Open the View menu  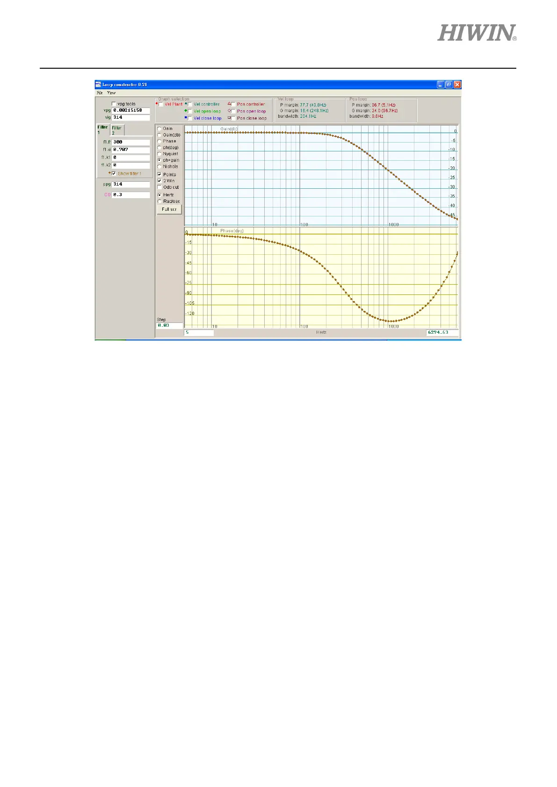(111, 93)
